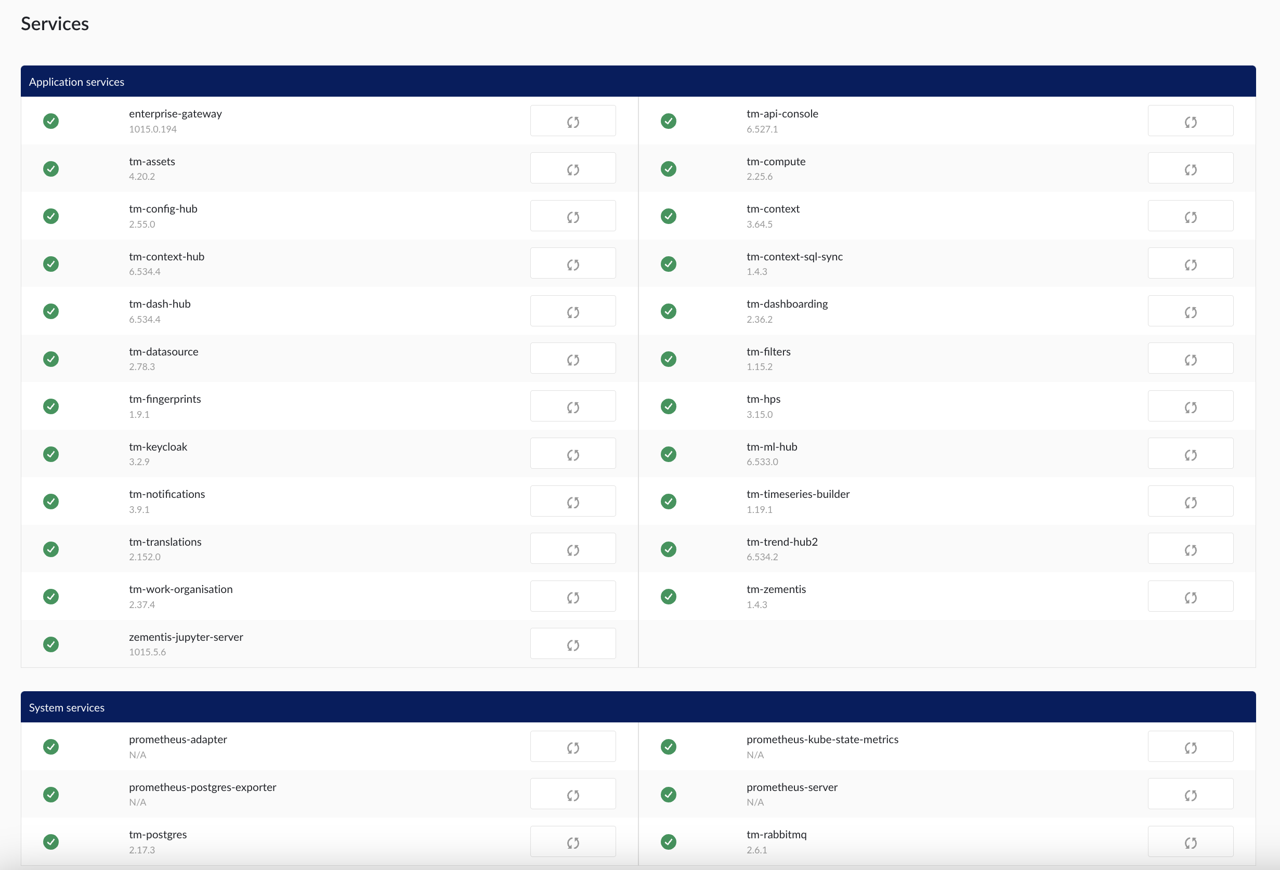Click restart button for tm-context
Image resolution: width=1280 pixels, height=870 pixels.
coord(1190,216)
